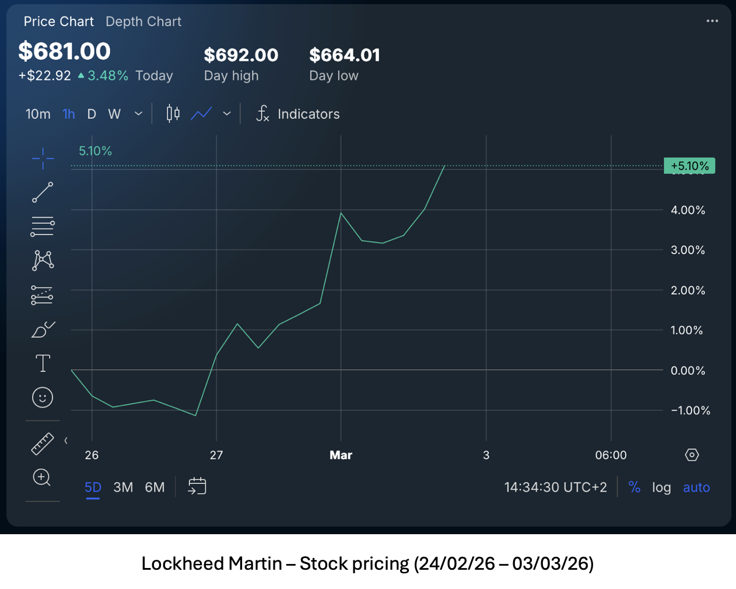736x589 pixels.
Task: Open the forecasting and measurement tools
Action: pyautogui.click(x=43, y=295)
